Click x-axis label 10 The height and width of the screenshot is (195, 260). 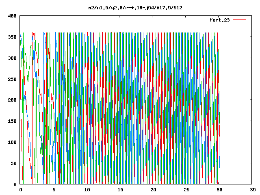click(87, 190)
